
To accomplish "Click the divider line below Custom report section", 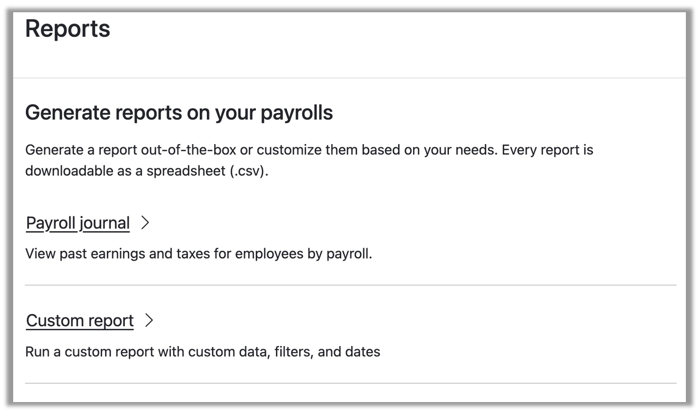I will 350,383.
